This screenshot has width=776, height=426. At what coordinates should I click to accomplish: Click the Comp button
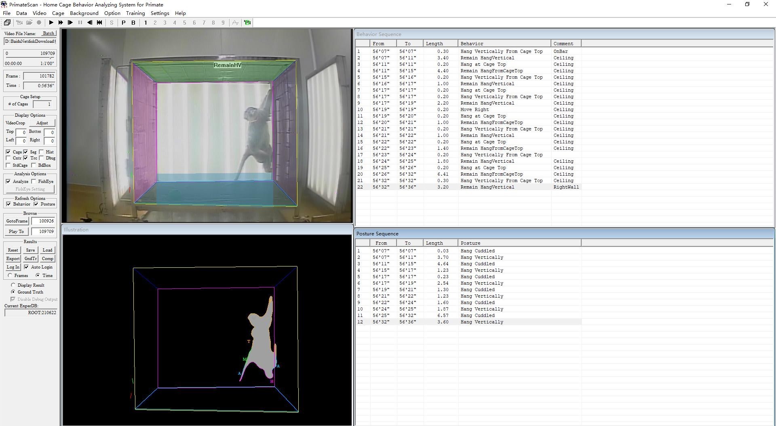tap(48, 258)
